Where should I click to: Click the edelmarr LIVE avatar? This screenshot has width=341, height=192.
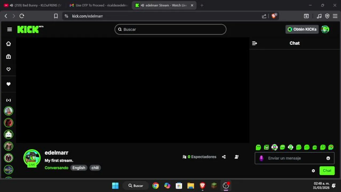coord(32,158)
